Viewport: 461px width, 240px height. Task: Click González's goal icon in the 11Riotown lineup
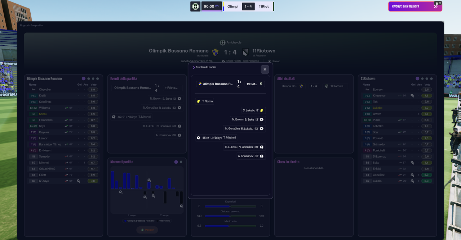pos(412,175)
